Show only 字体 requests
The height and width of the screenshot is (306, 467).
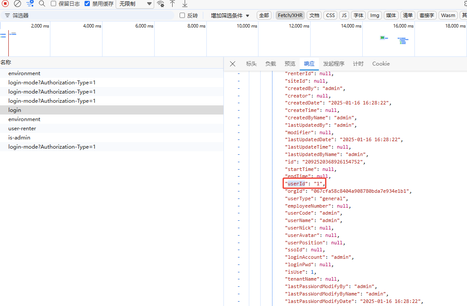coord(358,15)
